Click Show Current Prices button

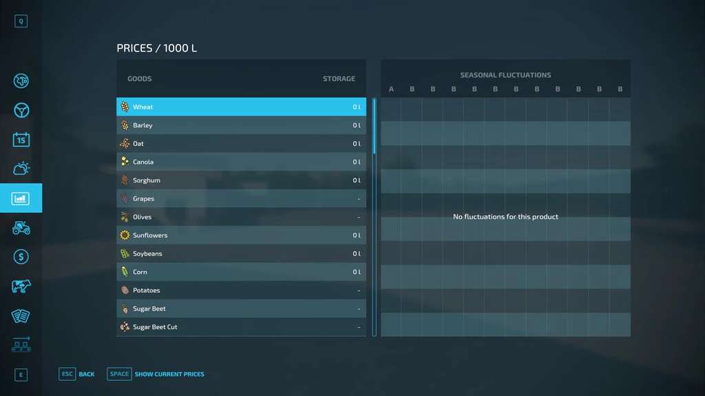click(156, 374)
